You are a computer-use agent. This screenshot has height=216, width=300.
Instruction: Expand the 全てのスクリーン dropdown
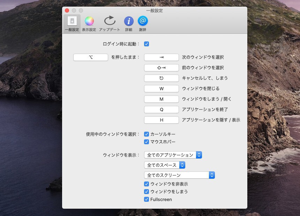[x=179, y=175]
